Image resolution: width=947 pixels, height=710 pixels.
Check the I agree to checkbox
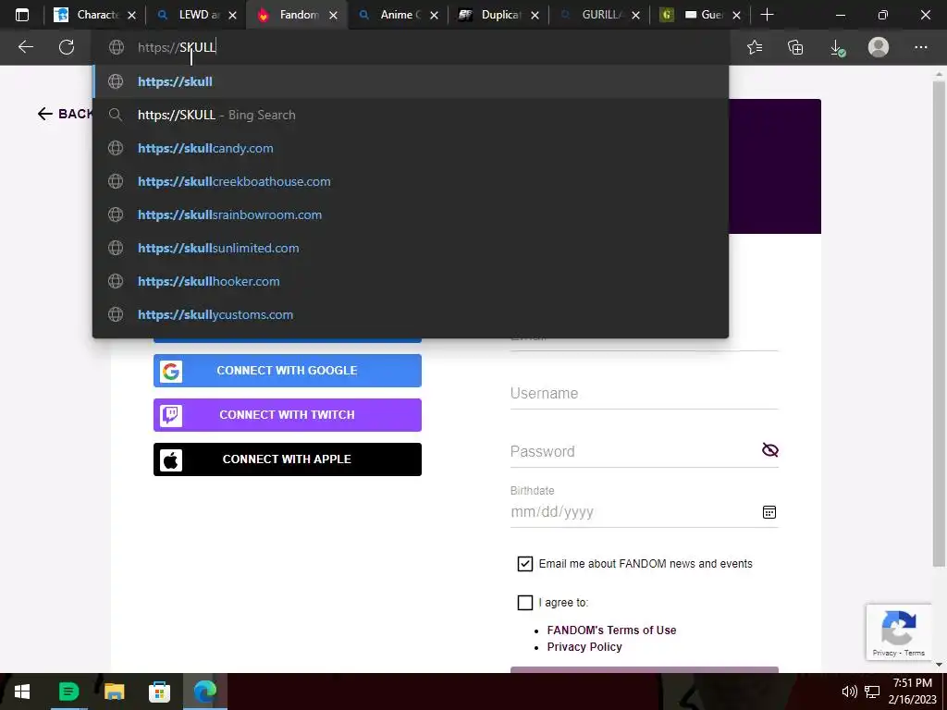(x=525, y=603)
